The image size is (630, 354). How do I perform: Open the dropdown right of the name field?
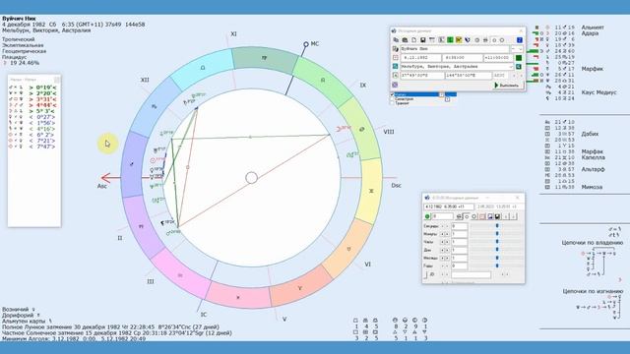521,49
